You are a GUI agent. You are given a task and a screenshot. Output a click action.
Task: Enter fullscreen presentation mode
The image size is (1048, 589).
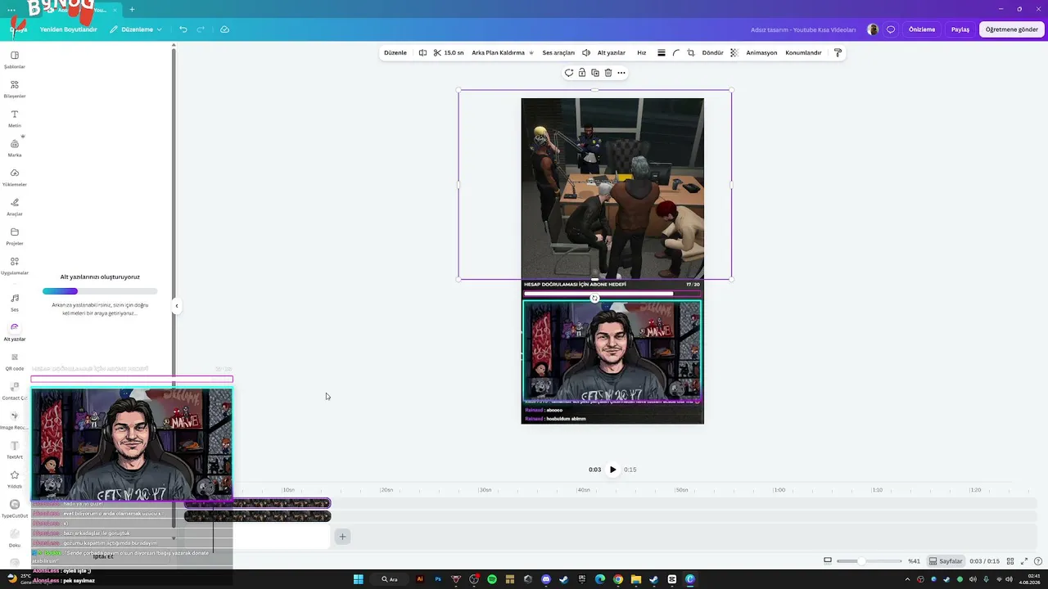pos(1024,561)
